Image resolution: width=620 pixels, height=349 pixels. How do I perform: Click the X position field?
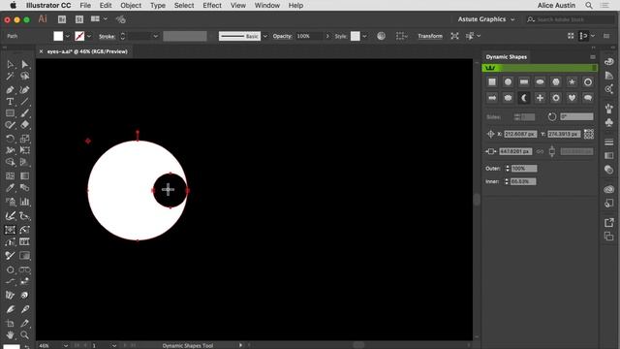click(x=520, y=134)
